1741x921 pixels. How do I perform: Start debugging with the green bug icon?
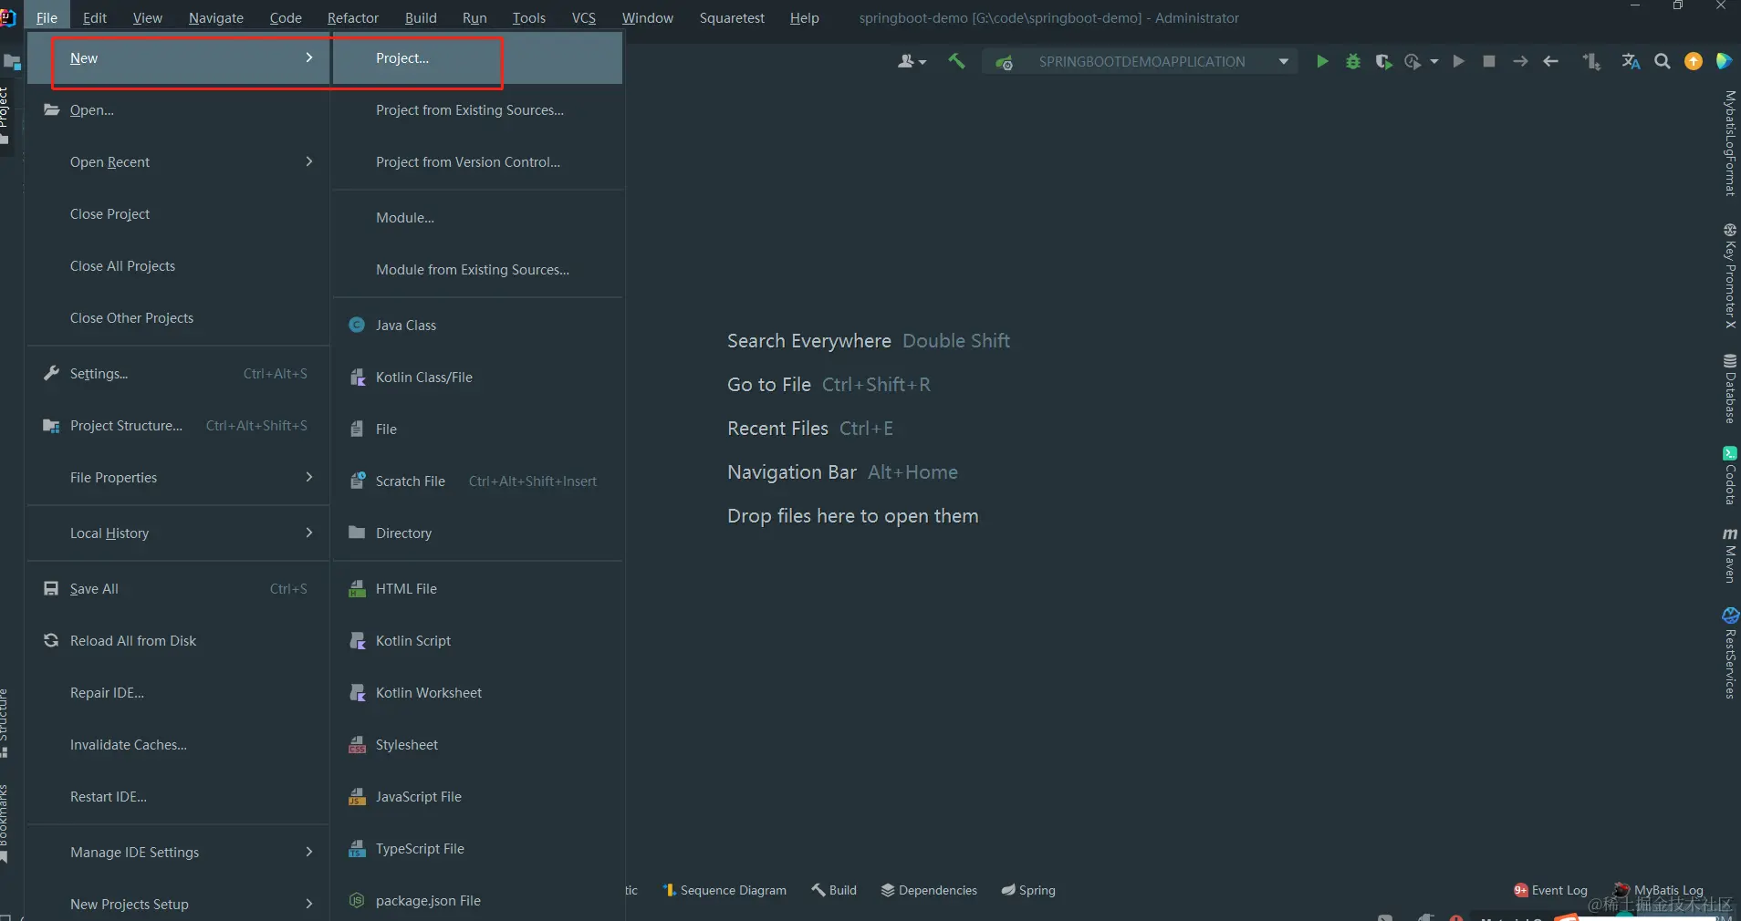[x=1353, y=61]
